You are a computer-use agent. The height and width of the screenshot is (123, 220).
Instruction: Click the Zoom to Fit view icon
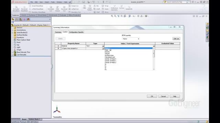[x=112, y=16]
